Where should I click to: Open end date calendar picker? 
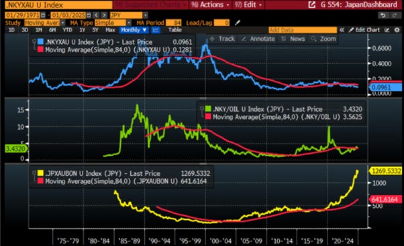coord(89,15)
